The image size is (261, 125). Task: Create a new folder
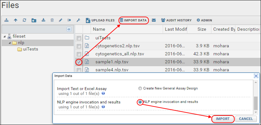point(34,20)
